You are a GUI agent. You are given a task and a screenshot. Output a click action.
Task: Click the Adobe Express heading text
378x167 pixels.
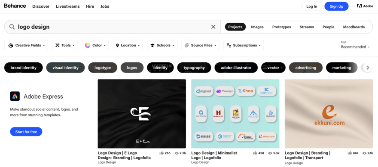[x=43, y=97]
